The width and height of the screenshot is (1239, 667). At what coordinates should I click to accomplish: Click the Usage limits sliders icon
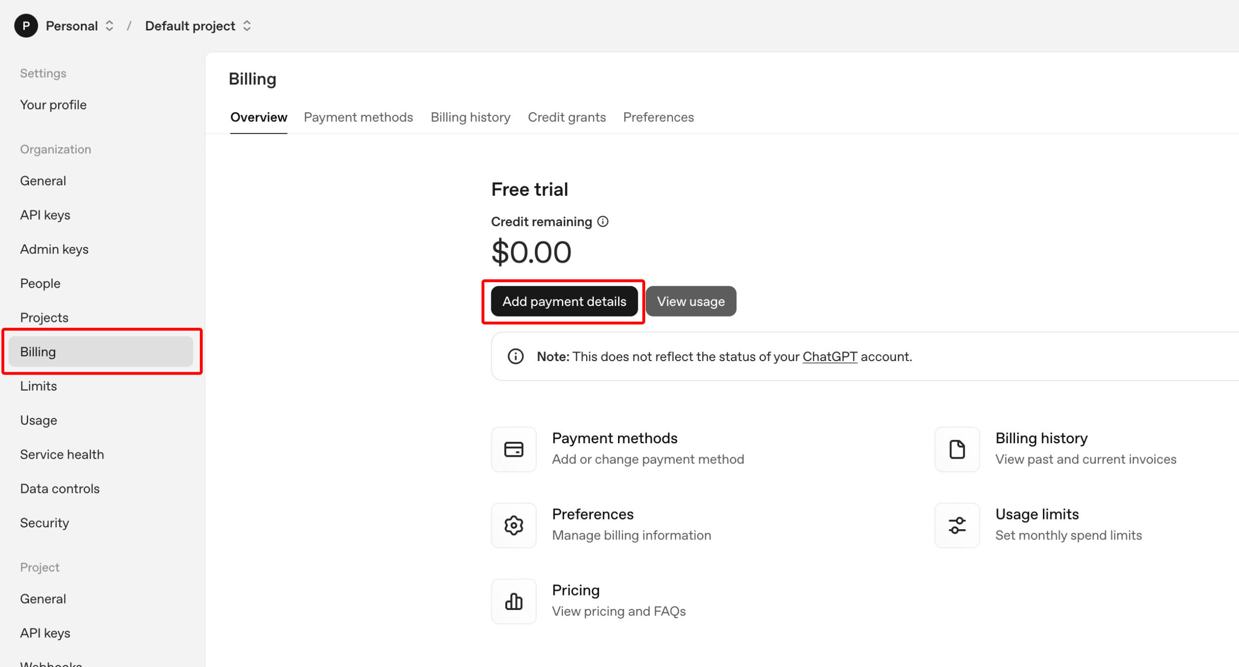pos(957,525)
